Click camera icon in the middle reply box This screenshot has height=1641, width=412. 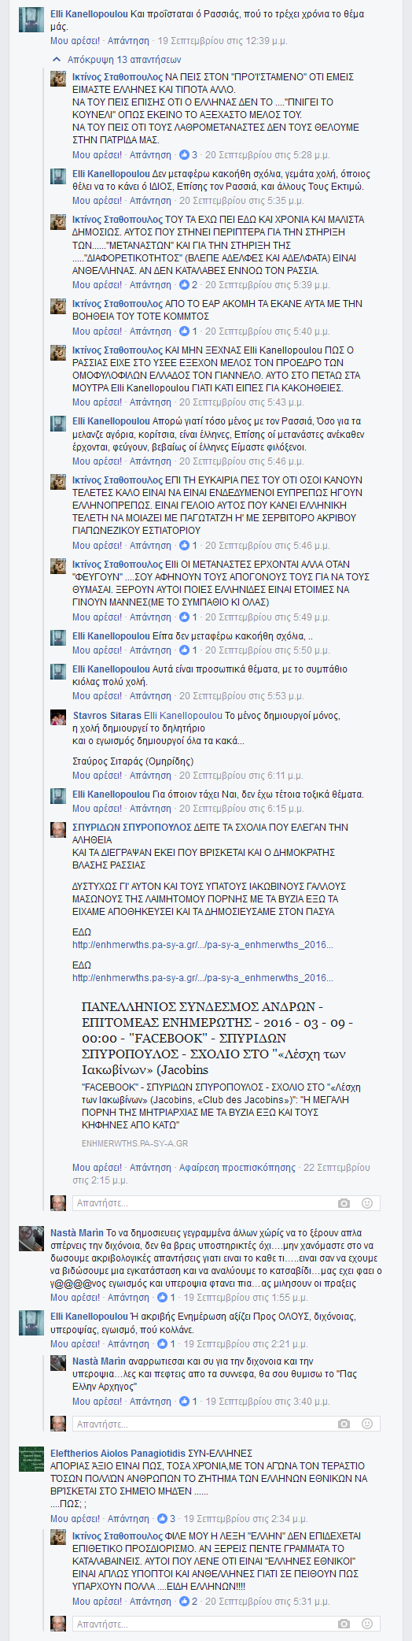pyautogui.click(x=344, y=1424)
